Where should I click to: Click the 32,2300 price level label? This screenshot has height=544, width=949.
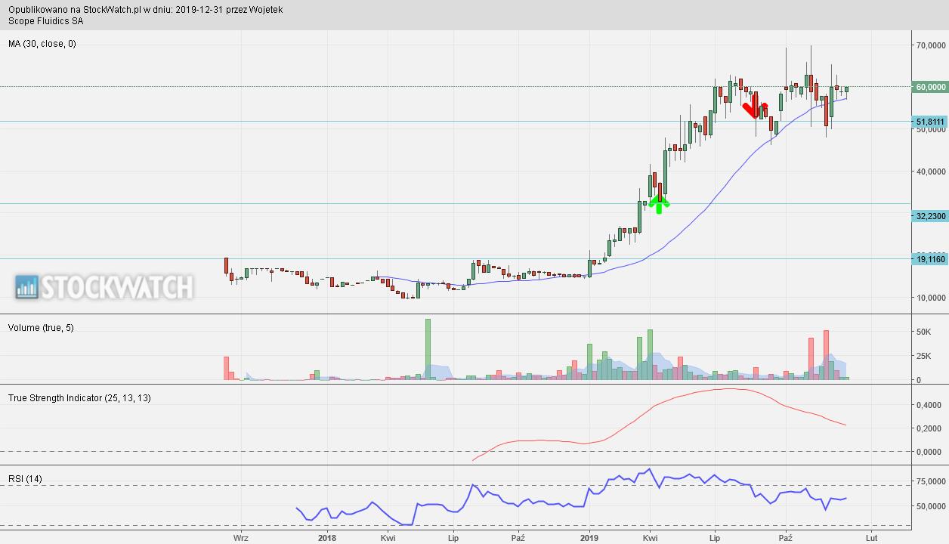pos(930,216)
